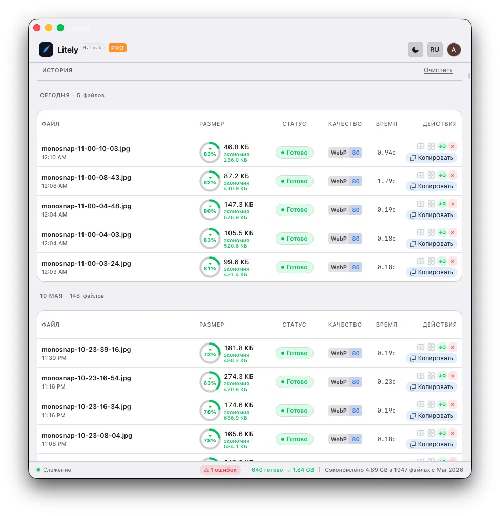Click time value '1.79с' for monosnap-11-00-08-43.jpg
Image resolution: width=500 pixels, height=516 pixels.
[x=386, y=181]
